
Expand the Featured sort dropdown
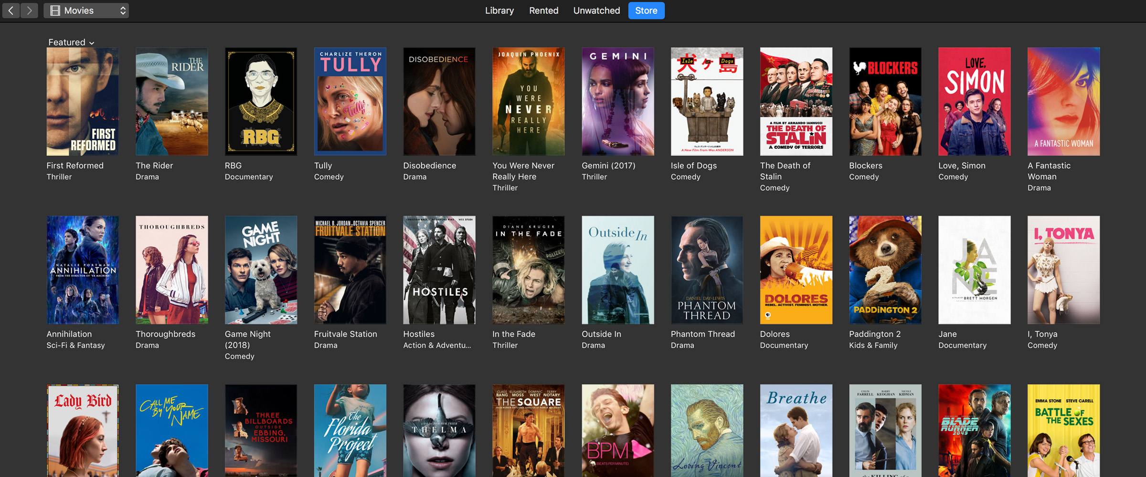(71, 42)
